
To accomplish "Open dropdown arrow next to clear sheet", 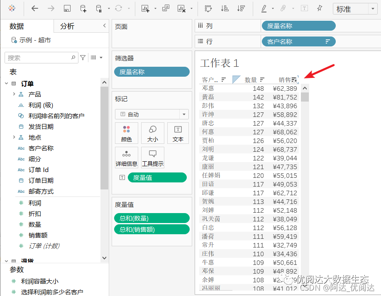I will [x=191, y=8].
